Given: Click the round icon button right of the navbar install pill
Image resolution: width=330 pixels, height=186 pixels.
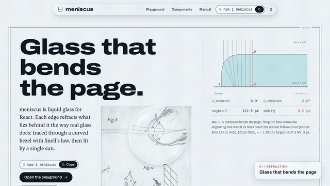Looking at the screenshot, I should [271, 9].
